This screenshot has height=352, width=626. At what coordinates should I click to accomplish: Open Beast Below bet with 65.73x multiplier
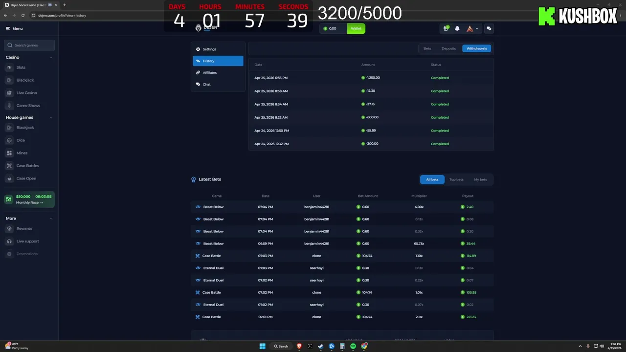tap(342, 243)
